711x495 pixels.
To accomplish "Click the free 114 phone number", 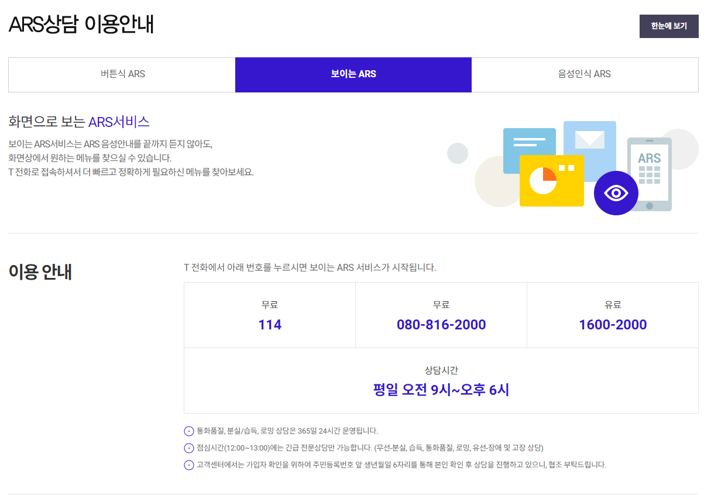I will coord(269,324).
